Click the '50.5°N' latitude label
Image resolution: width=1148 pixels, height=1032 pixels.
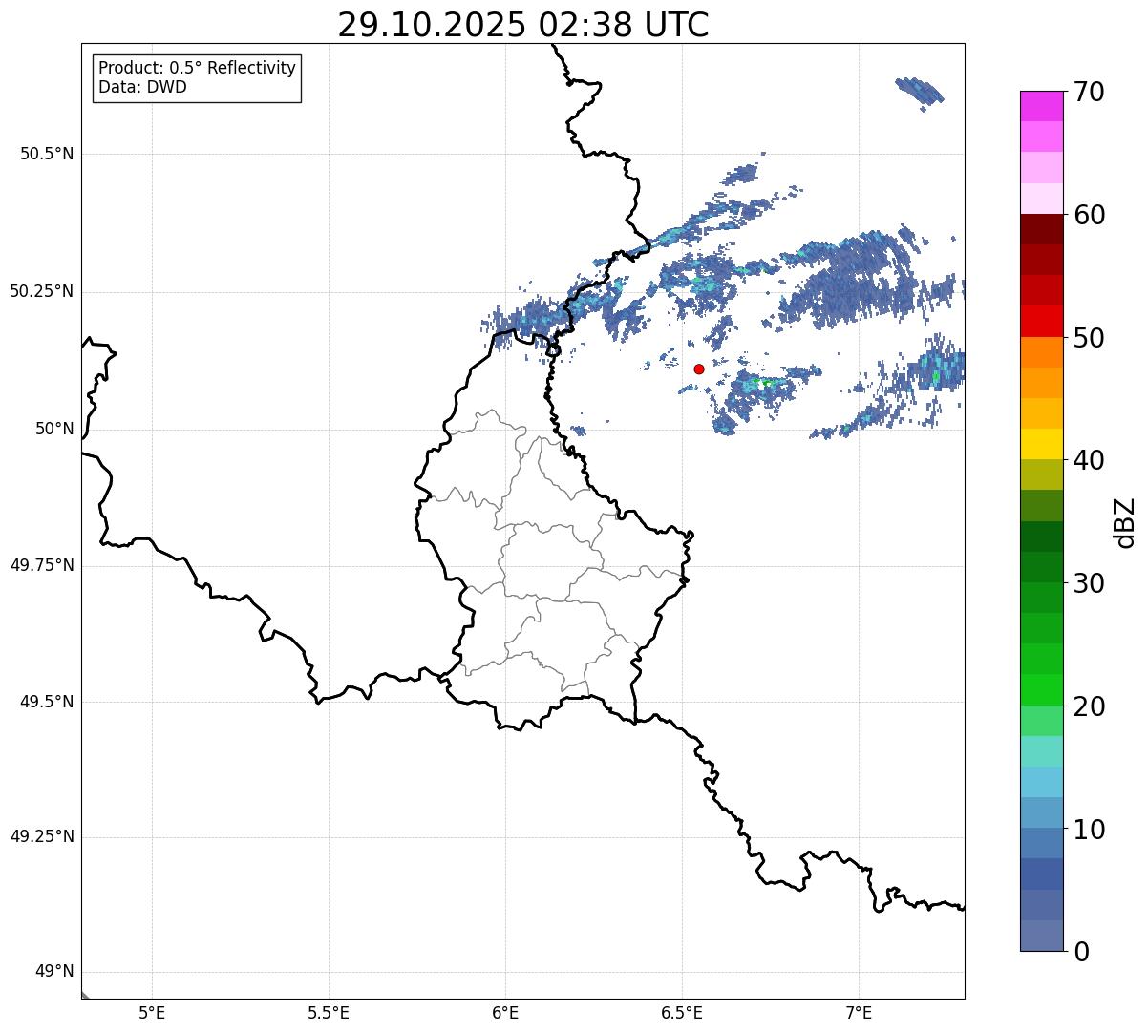[47, 154]
